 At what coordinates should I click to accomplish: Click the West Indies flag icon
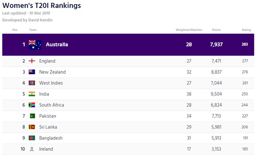pyautogui.click(x=32, y=83)
